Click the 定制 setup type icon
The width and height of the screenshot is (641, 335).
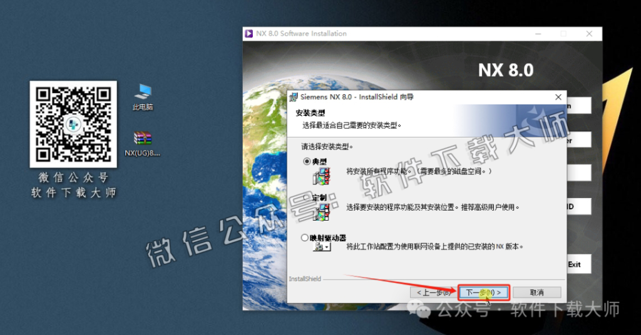(x=321, y=212)
